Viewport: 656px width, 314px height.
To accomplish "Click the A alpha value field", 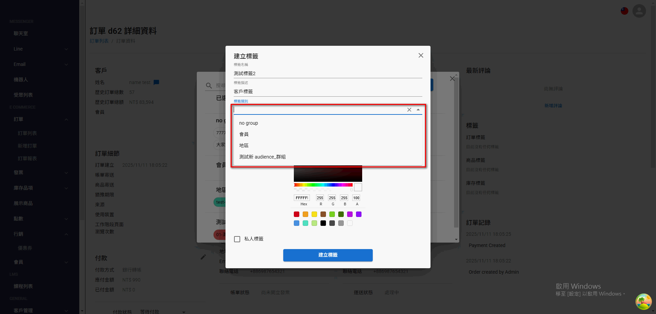I will (x=356, y=198).
